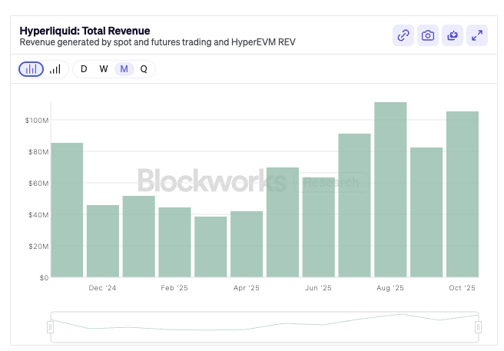Copy the chart link
504x351 pixels.
(403, 35)
